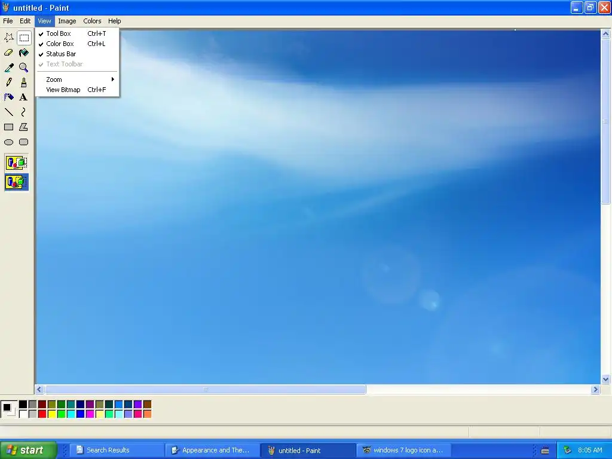Select the straight Line tool

pos(8,112)
